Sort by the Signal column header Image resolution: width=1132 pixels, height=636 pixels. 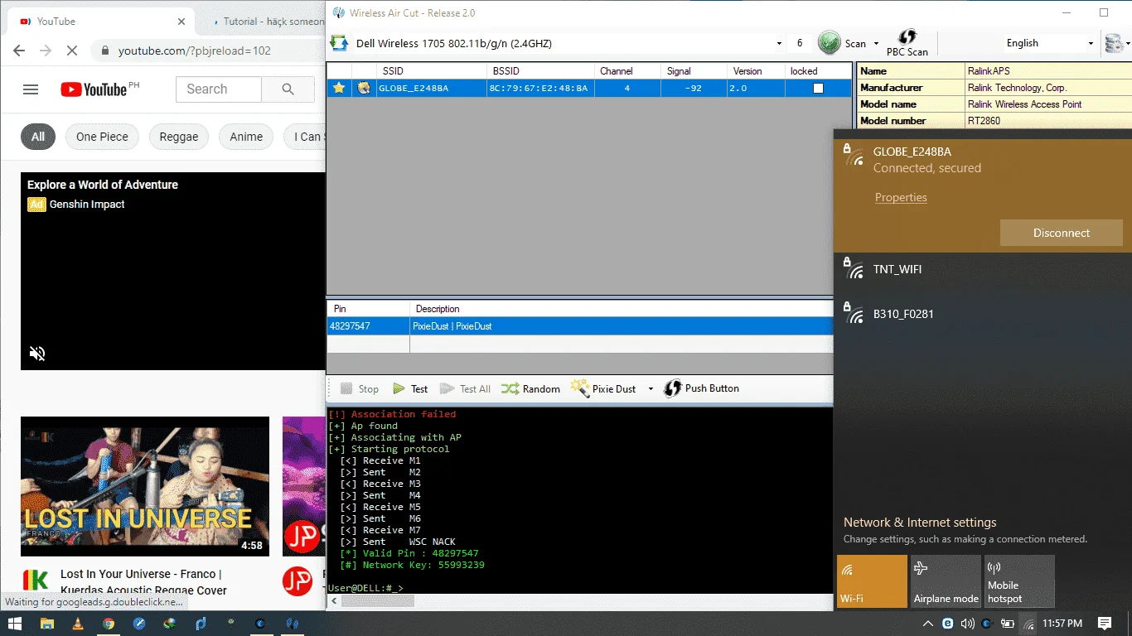(694, 71)
